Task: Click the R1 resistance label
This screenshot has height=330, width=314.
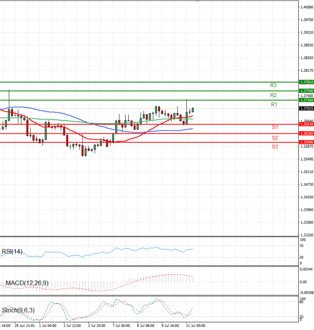Action: coord(274,104)
